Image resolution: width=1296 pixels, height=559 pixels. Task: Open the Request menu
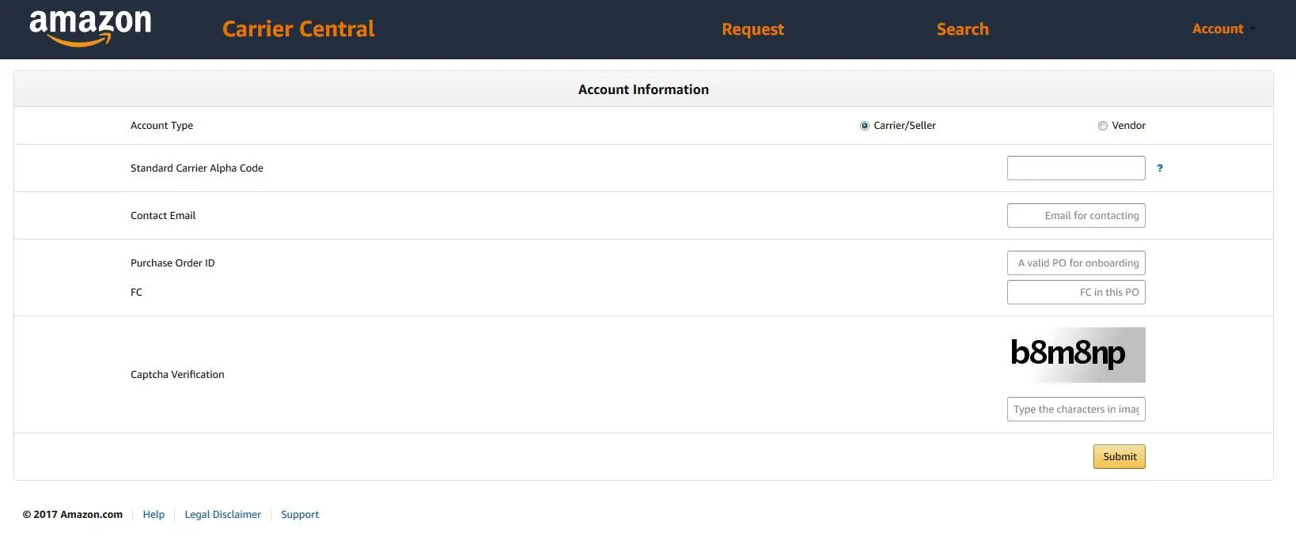752,29
